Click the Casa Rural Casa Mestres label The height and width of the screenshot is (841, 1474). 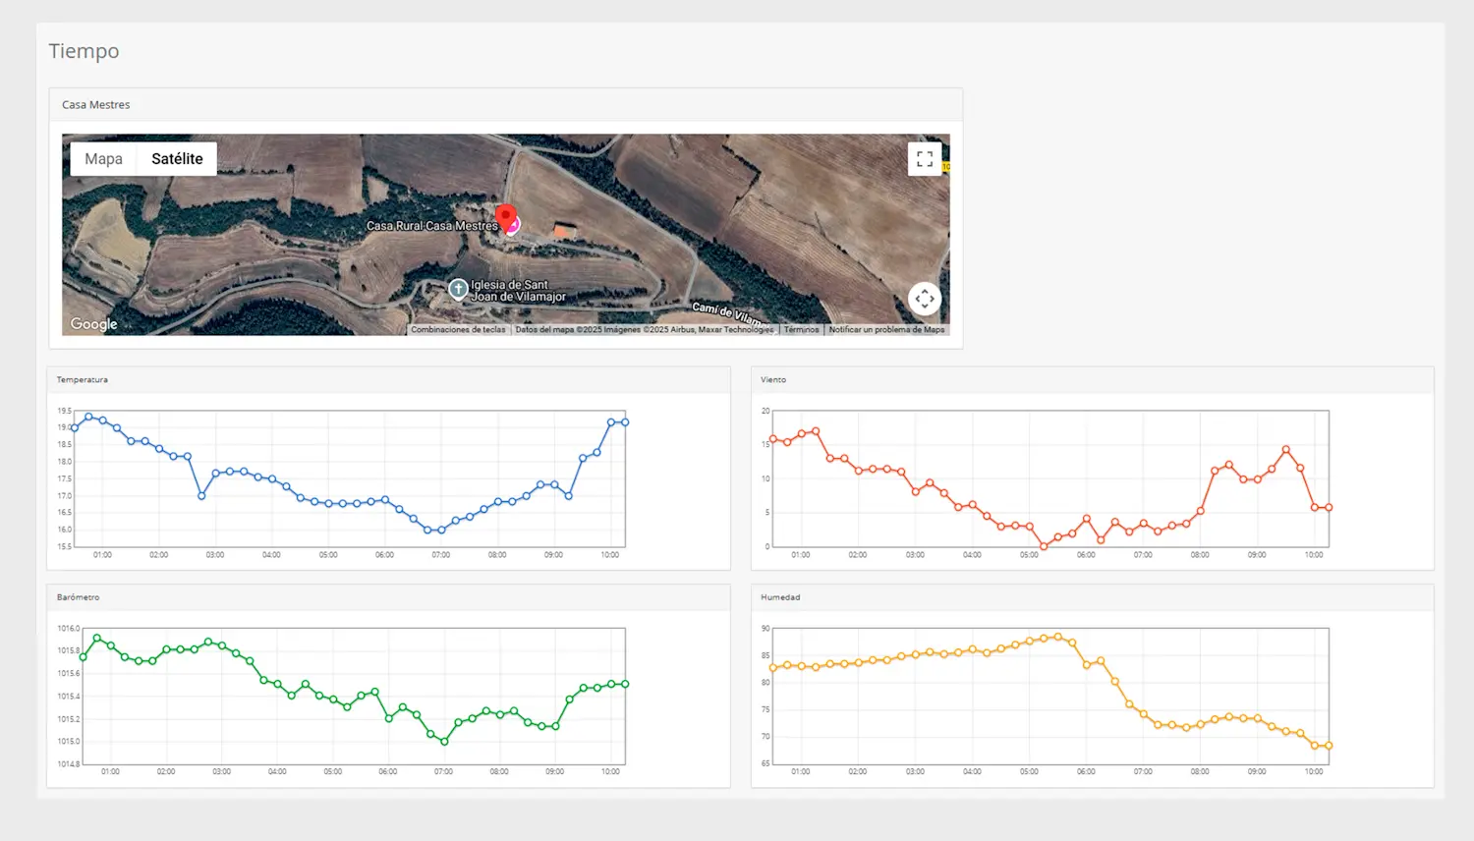pyautogui.click(x=431, y=226)
